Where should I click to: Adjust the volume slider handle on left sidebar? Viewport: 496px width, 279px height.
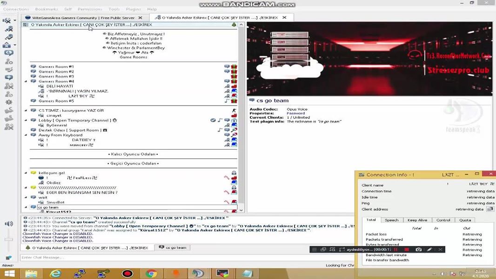click(x=9, y=239)
